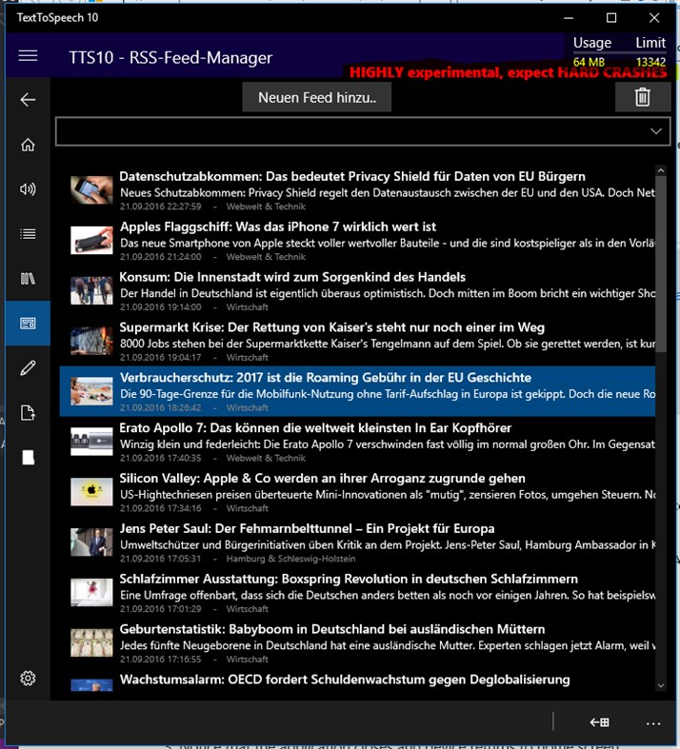Select headline 'Verbraucherschutz: 2017 ist die Roaming Gebühr'
680x749 pixels.
point(326,378)
